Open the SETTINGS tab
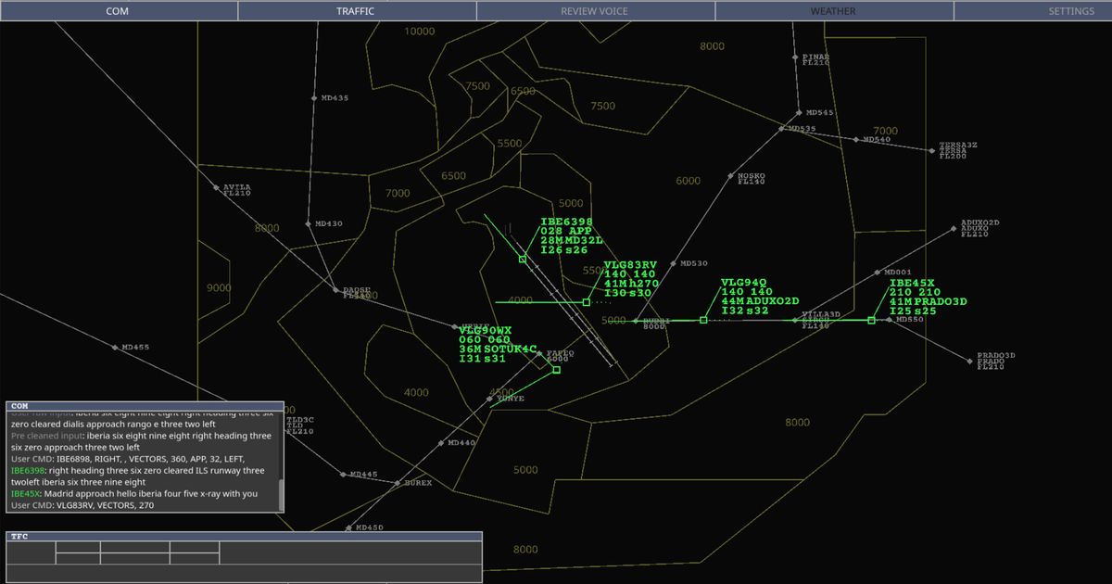1112x584 pixels. [x=1033, y=11]
